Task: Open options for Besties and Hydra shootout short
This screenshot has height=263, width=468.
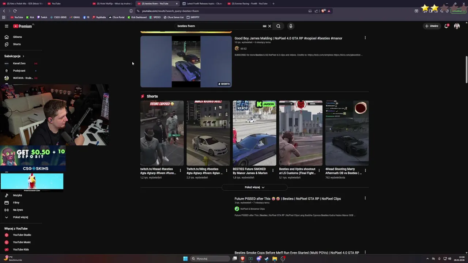Action: point(319,171)
